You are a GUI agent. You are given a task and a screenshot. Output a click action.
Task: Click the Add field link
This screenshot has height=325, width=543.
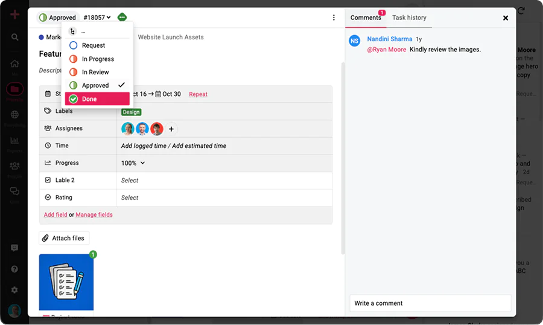pos(56,214)
